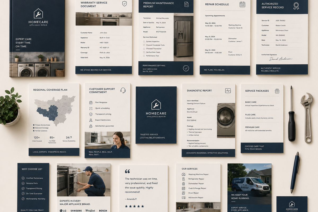Click the "Premium Care" package heading
This screenshot has width=318, height=212.
(252, 127)
